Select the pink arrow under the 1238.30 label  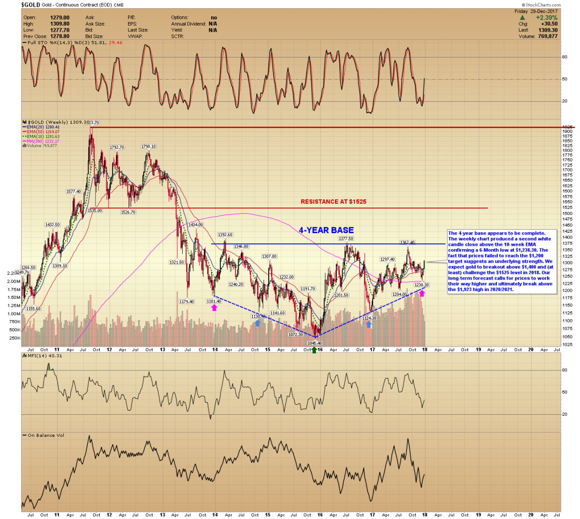[422, 293]
